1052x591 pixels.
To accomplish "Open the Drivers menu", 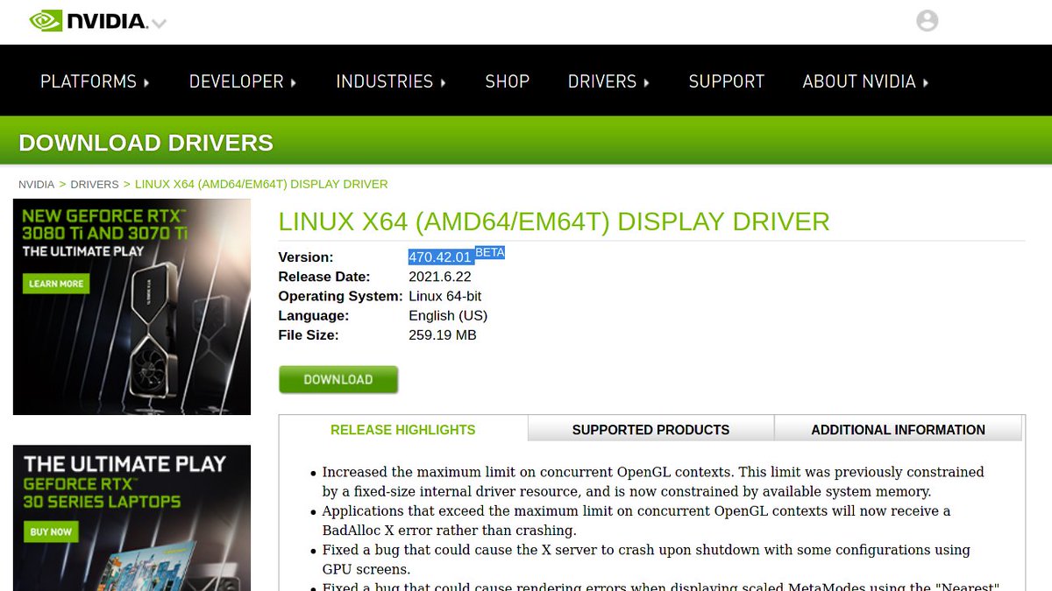I will point(608,81).
